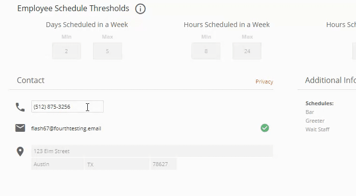Select the Hours Scheduled in a Week Min field
Screen dimensions: 356x196
point(206,51)
